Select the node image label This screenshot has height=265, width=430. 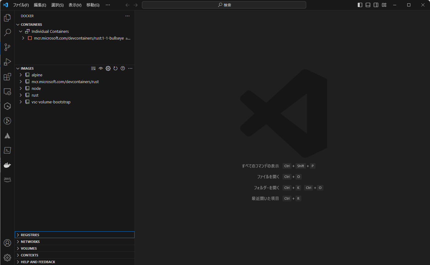point(36,88)
